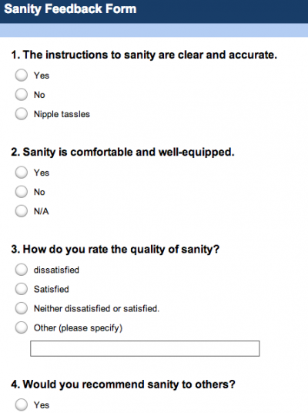Choose the Other (please specify) radio button

[x=22, y=328]
